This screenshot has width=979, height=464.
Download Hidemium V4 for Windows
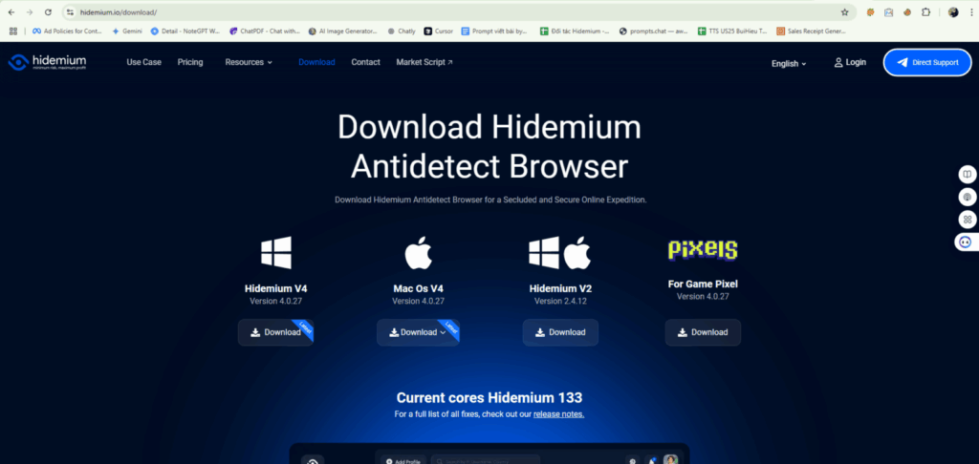click(x=275, y=332)
